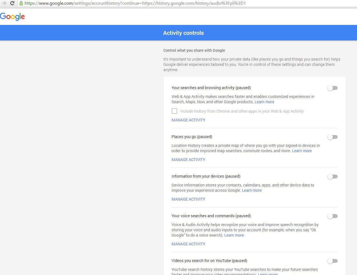
Task: Click 'Videos you search for on YouTube (paused)' title
Action: coord(209,261)
